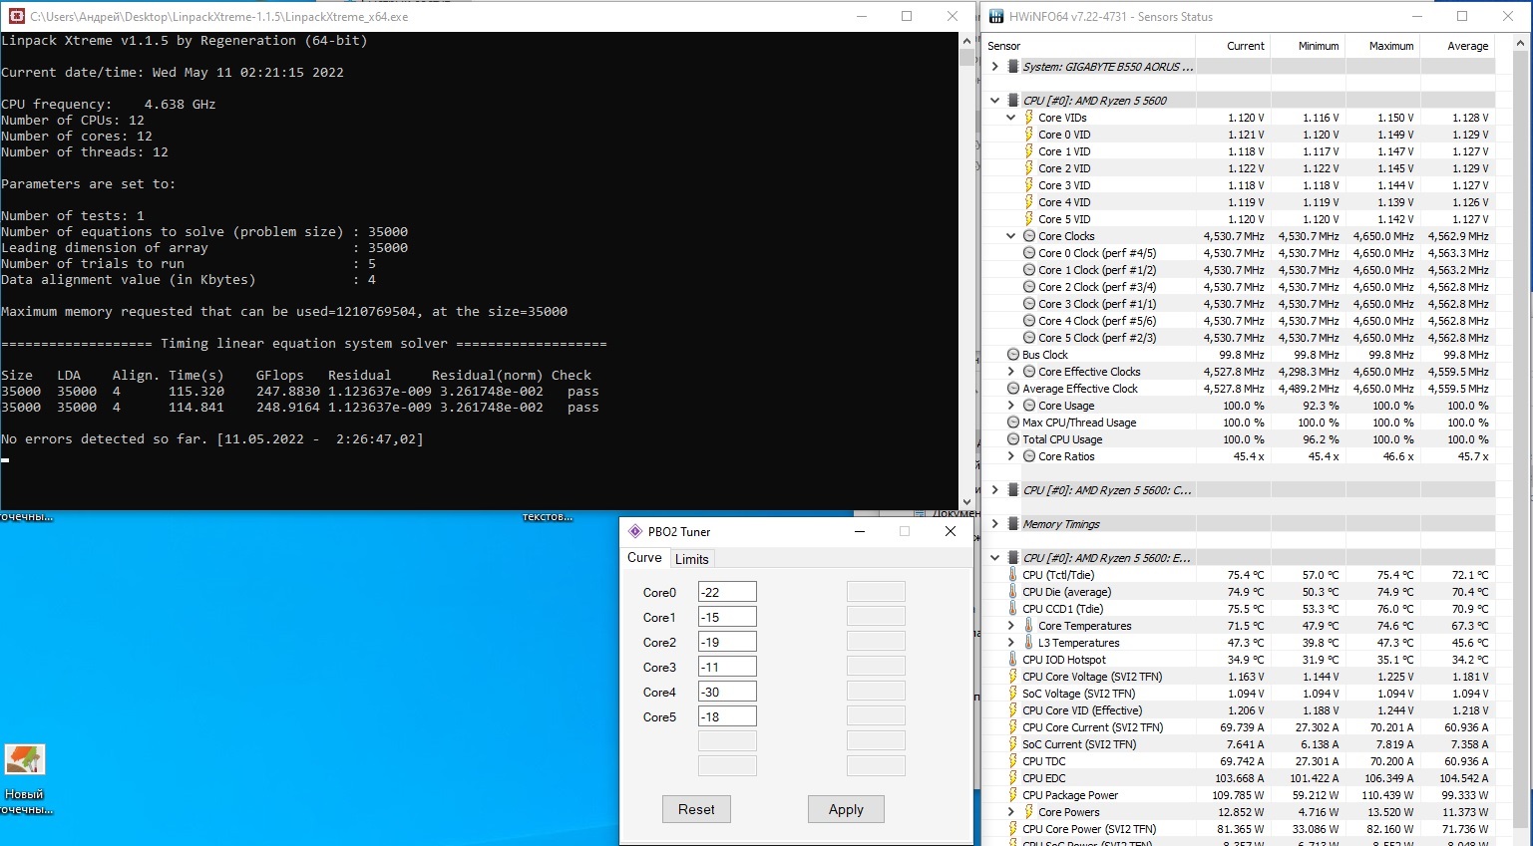1533x846 pixels.
Task: Click the CPU (Tctl/Tdie) thermometer icon
Action: (x=1013, y=575)
